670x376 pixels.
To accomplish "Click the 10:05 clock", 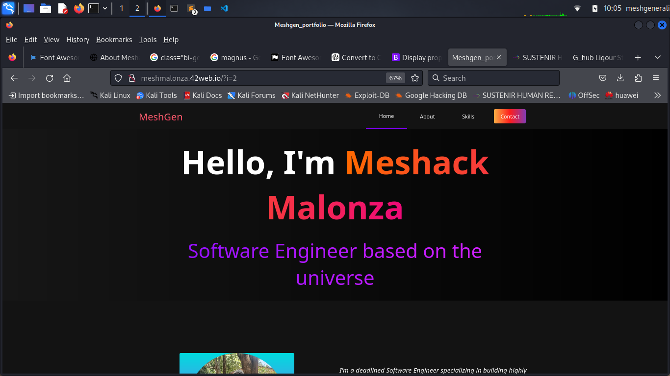I will click(613, 8).
